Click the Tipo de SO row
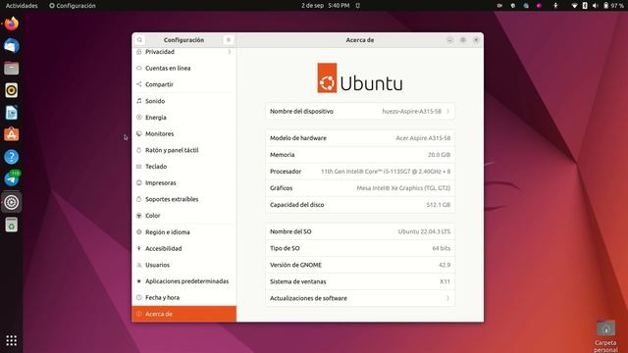 point(360,248)
